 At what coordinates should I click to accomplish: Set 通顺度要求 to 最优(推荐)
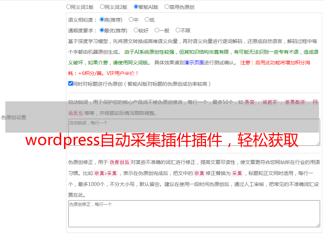(102, 30)
